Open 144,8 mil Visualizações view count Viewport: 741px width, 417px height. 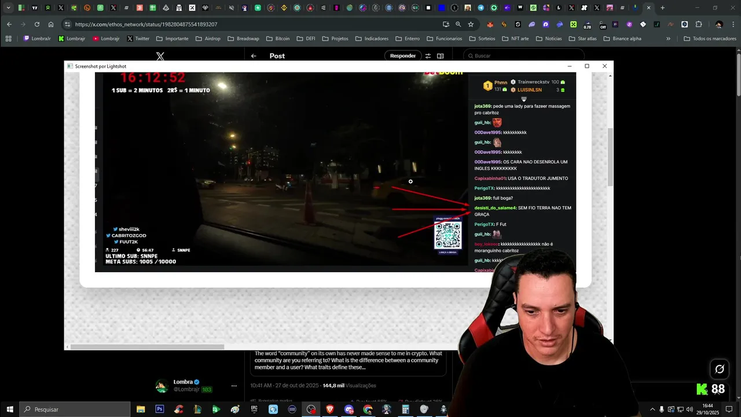pos(349,385)
